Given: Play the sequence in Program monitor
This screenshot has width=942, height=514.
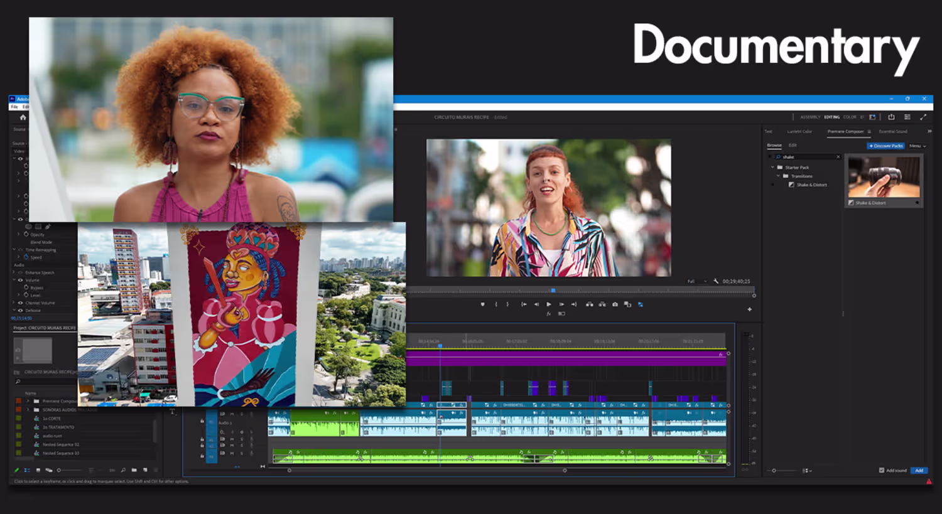Looking at the screenshot, I should pyautogui.click(x=549, y=304).
